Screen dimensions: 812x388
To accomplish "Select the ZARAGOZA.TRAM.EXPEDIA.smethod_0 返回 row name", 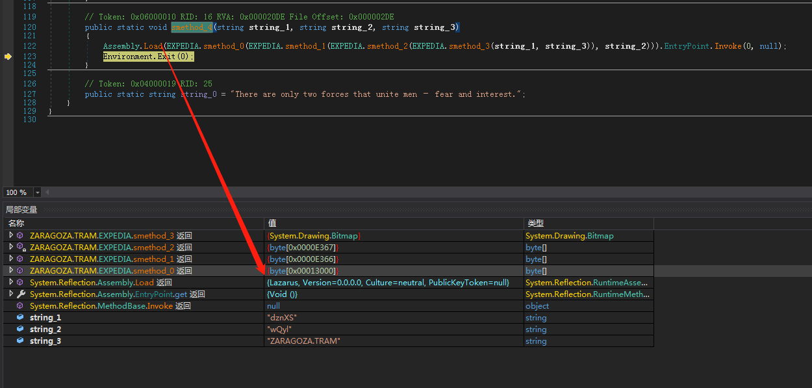I will pyautogui.click(x=111, y=271).
